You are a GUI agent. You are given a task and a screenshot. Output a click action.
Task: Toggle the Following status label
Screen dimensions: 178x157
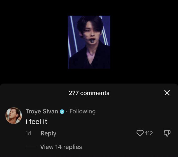(82, 111)
